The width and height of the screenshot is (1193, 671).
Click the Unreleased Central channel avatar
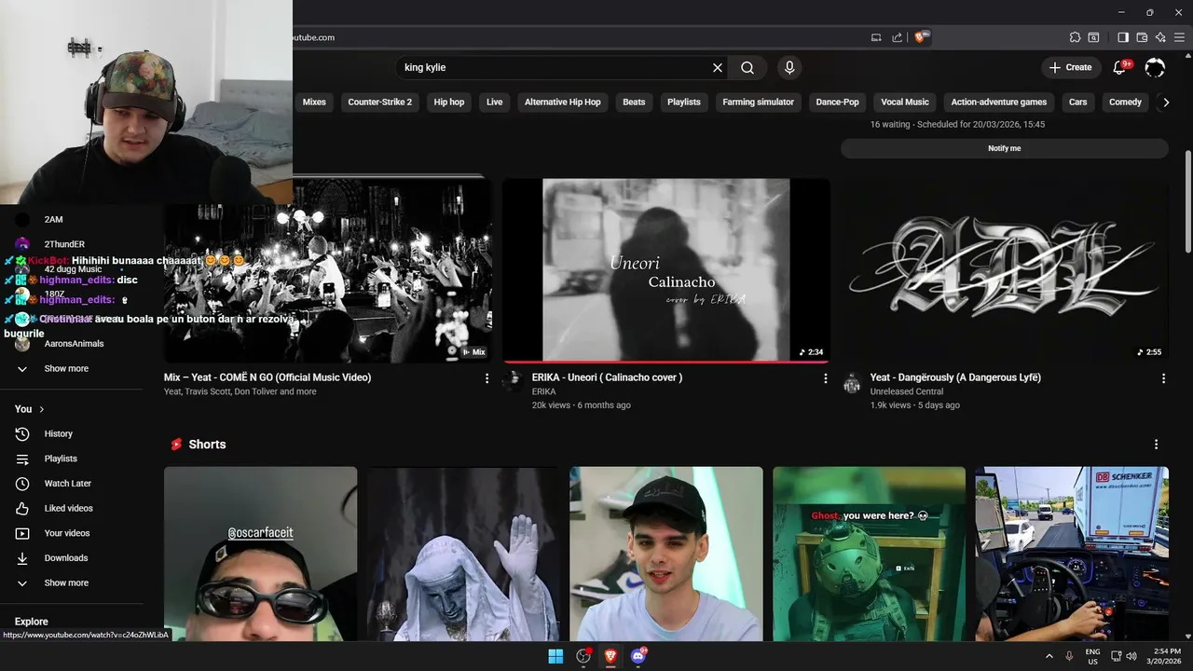tap(852, 383)
